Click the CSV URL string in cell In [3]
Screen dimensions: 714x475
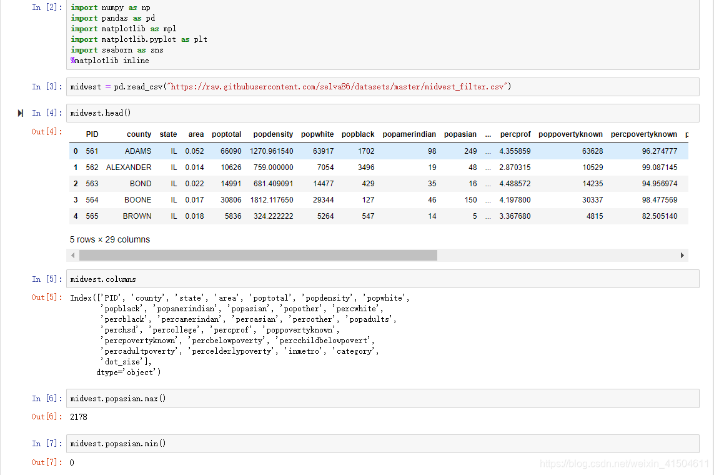tap(337, 87)
